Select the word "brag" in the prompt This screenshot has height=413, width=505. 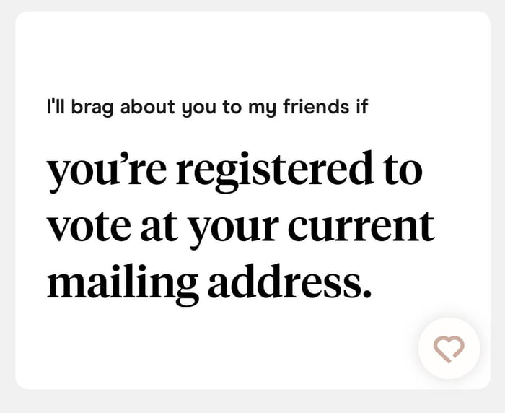94,108
